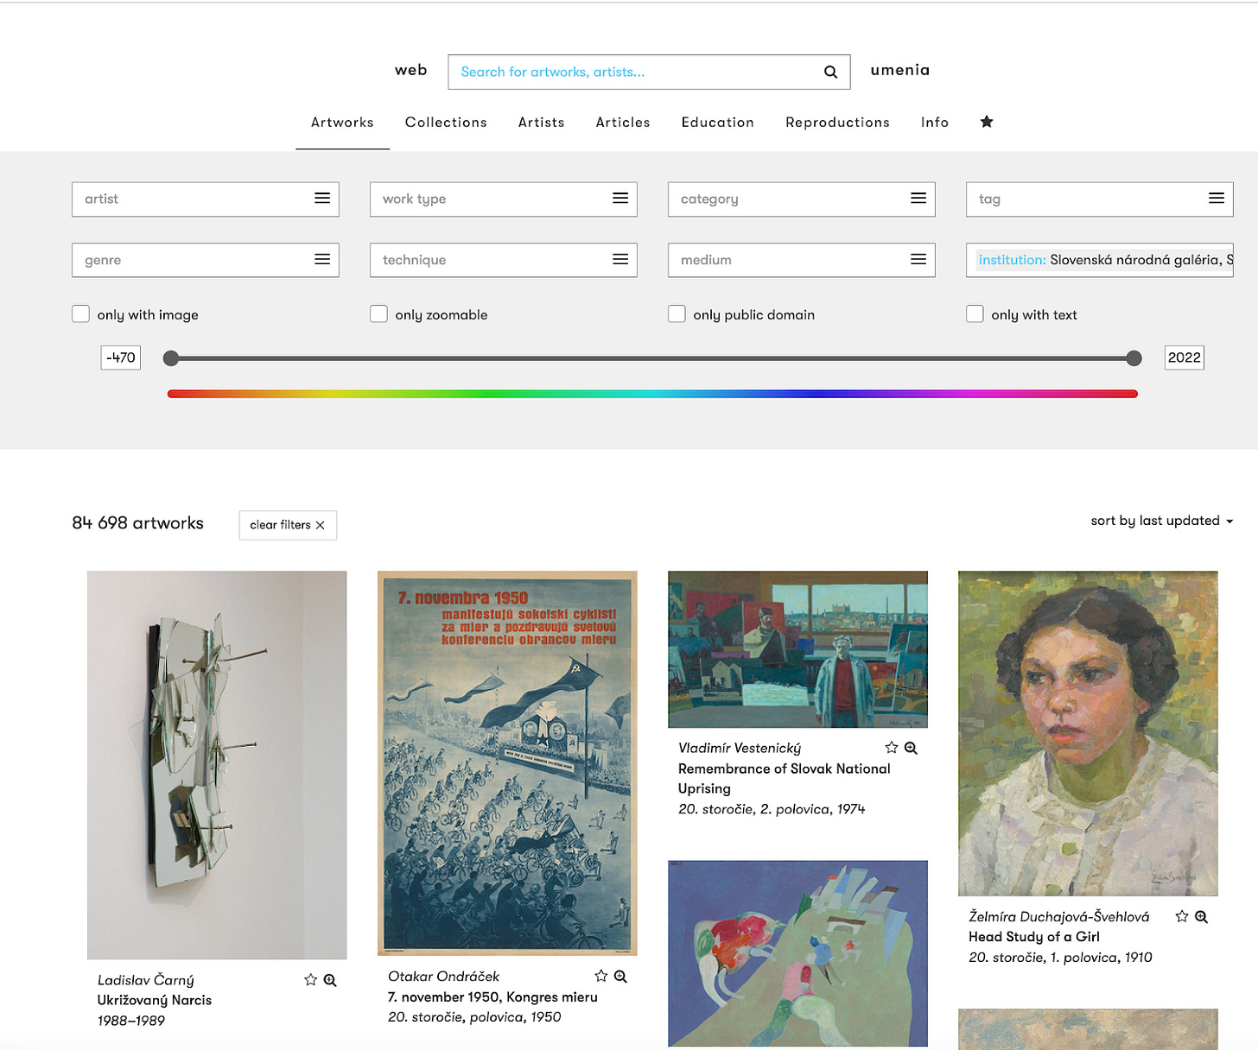Open the Info tab
Screen dimensions: 1258x1050
pos(935,123)
